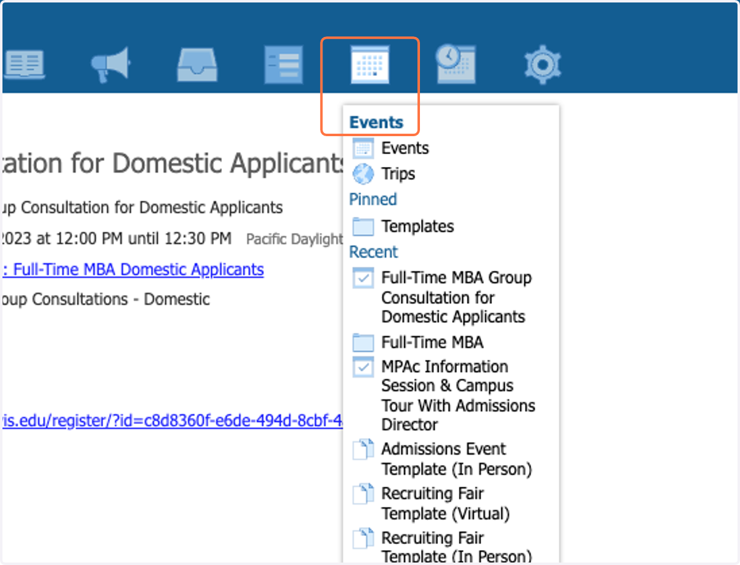Click icon beside Full-Time MBA Group Consultation

pos(363,278)
